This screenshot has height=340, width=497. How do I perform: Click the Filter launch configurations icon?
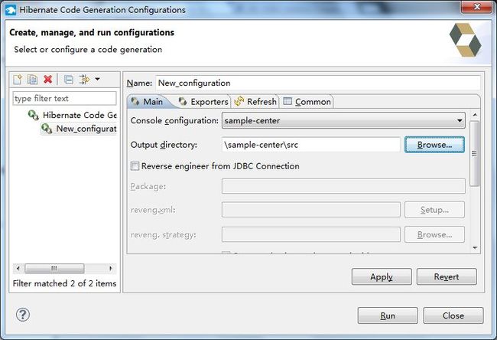pyautogui.click(x=84, y=80)
